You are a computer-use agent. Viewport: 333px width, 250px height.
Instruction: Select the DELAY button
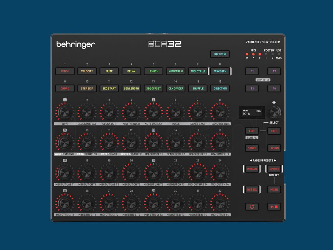pos(131,71)
